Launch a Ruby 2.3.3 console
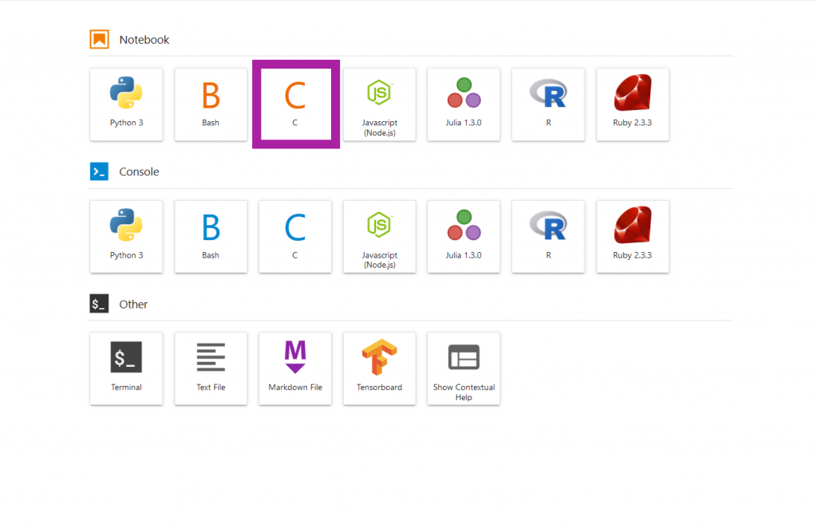The width and height of the screenshot is (817, 531). coord(633,236)
